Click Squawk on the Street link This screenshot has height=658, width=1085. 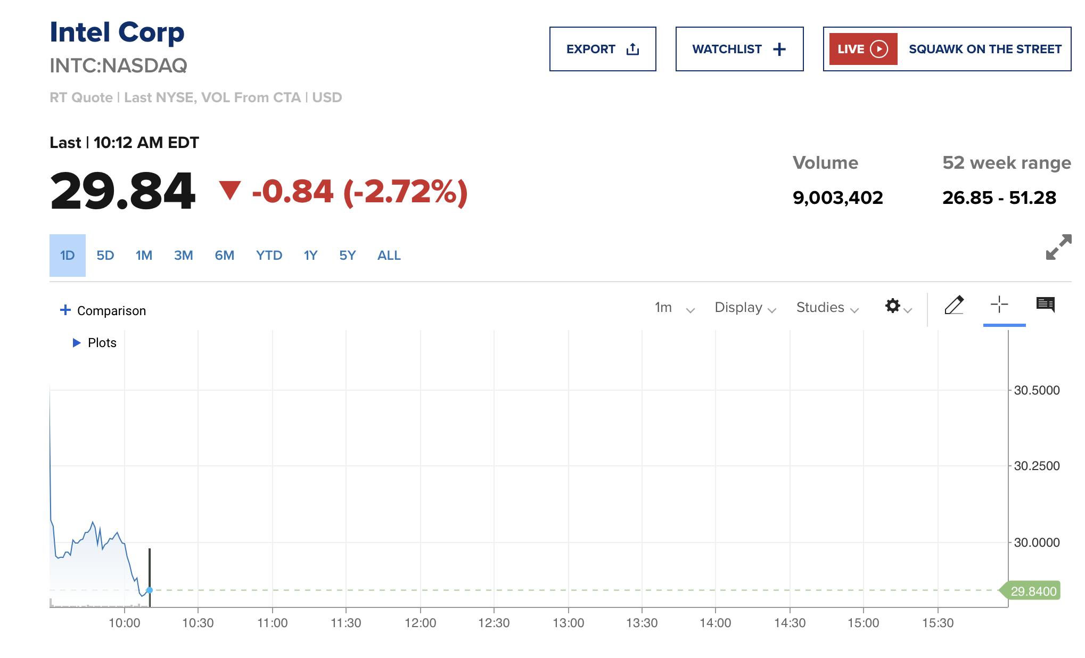click(x=984, y=50)
